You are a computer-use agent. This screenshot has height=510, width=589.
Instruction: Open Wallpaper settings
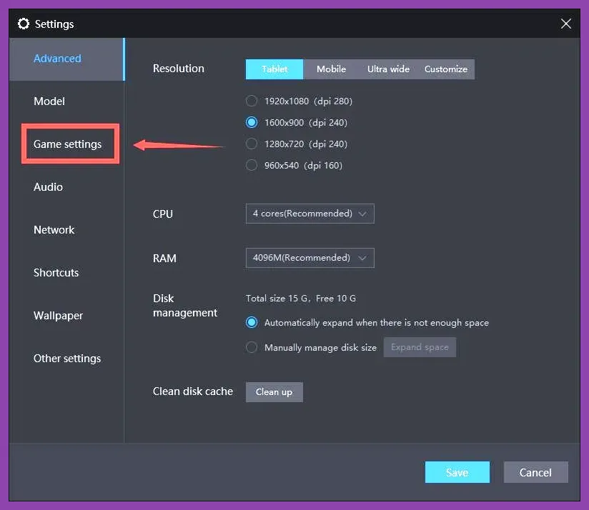pos(58,316)
